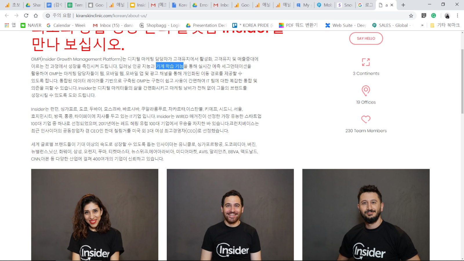
Task: View site security info beside the URL
Action: coord(48,16)
